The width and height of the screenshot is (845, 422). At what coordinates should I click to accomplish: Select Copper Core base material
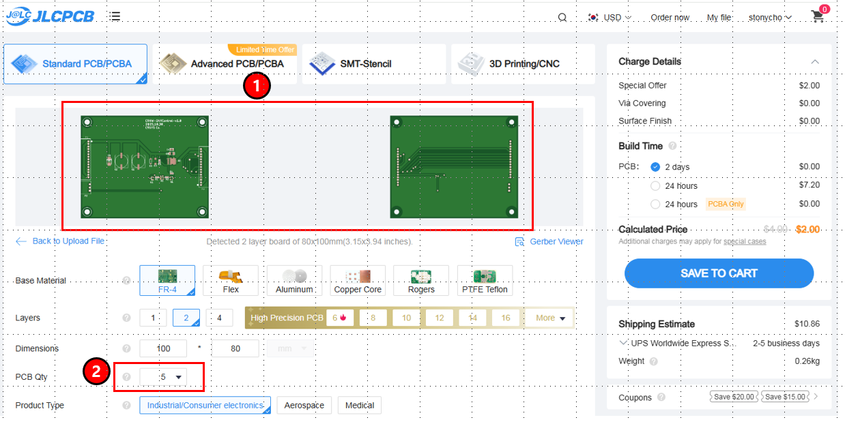(358, 280)
